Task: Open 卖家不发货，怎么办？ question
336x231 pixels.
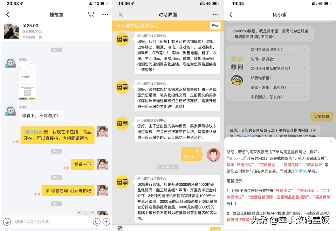Action: [278, 88]
